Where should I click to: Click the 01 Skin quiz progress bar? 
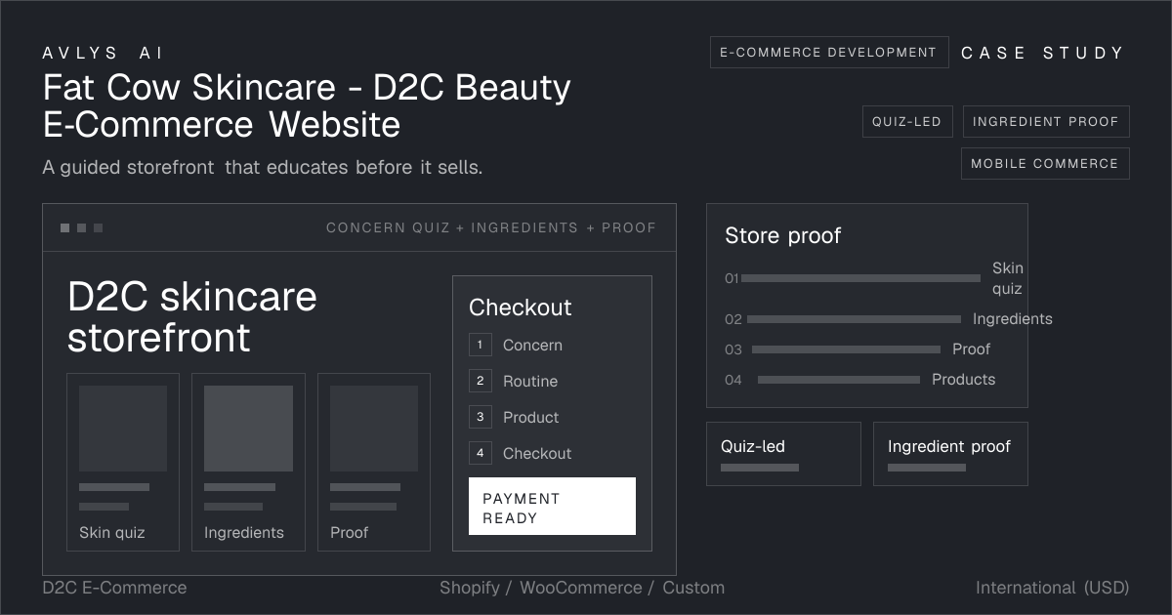point(860,278)
